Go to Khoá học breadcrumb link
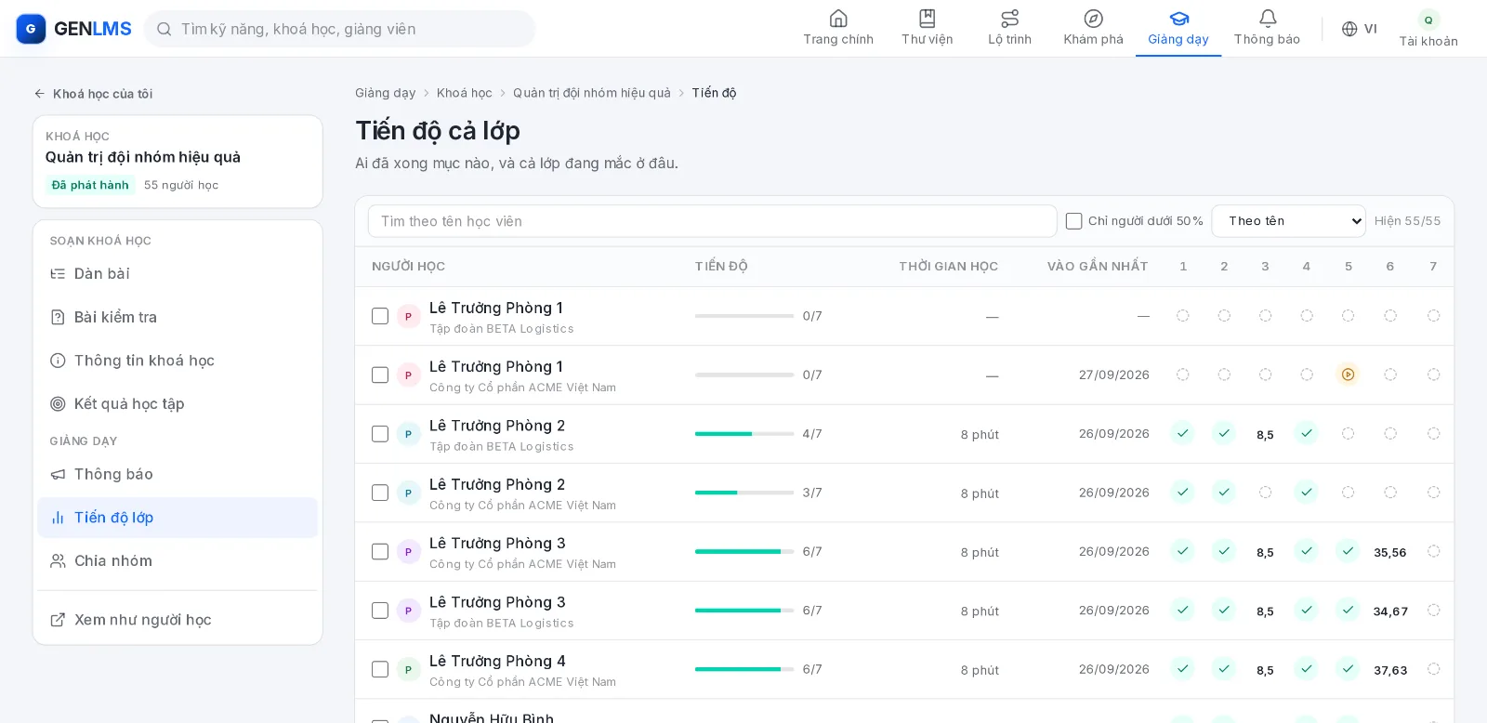 [464, 93]
